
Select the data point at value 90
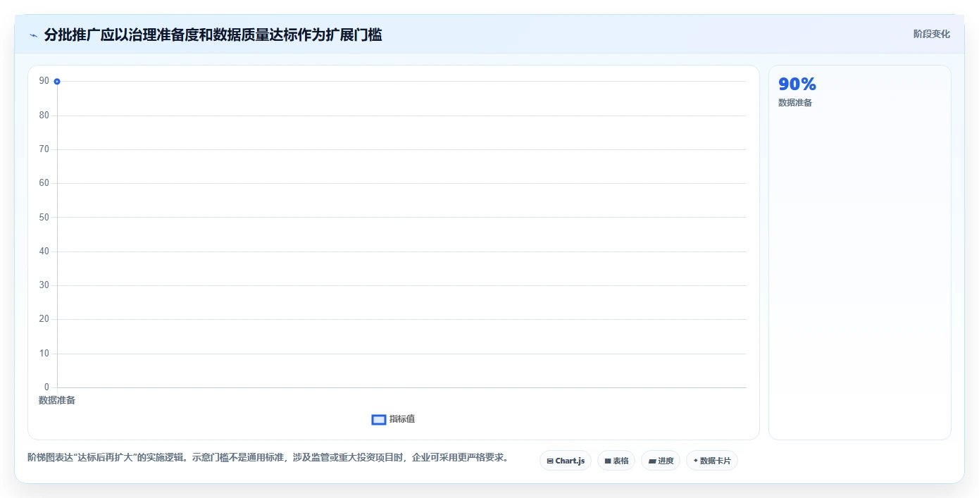pos(57,82)
